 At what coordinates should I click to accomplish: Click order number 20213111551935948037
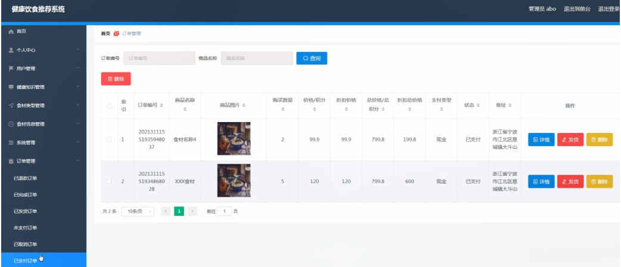point(152,139)
